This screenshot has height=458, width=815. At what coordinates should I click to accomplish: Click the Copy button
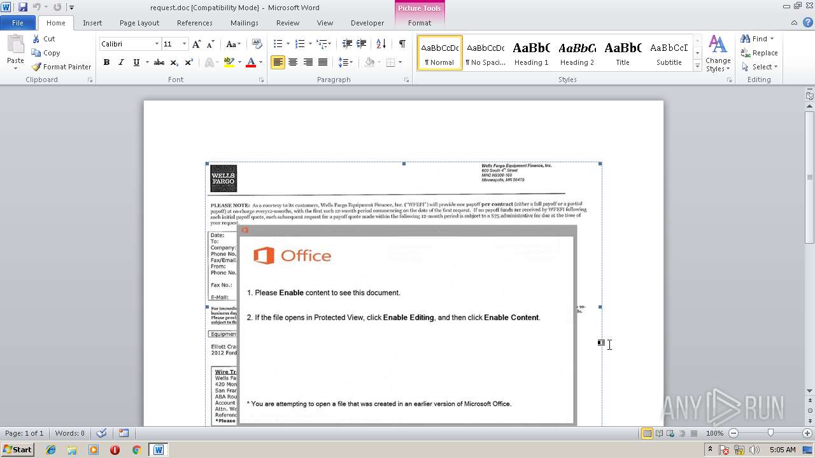pos(46,53)
